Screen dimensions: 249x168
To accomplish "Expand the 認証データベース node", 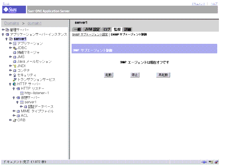I will pyautogui.click(x=21, y=106).
